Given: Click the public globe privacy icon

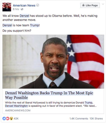Looking at the screenshot, I should click(22, 9).
